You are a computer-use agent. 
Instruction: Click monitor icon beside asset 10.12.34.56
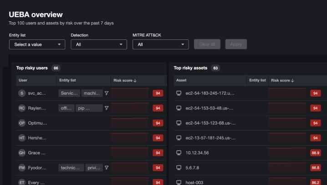tap(179, 153)
